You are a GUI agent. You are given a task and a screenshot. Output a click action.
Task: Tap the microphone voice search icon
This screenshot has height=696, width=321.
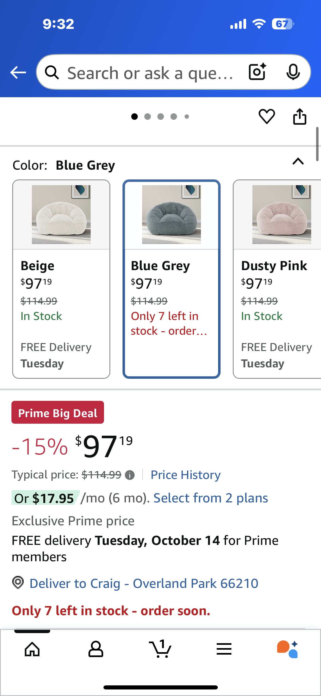coord(293,72)
